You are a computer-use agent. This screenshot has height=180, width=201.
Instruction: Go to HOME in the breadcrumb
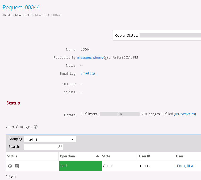pyautogui.click(x=7, y=15)
